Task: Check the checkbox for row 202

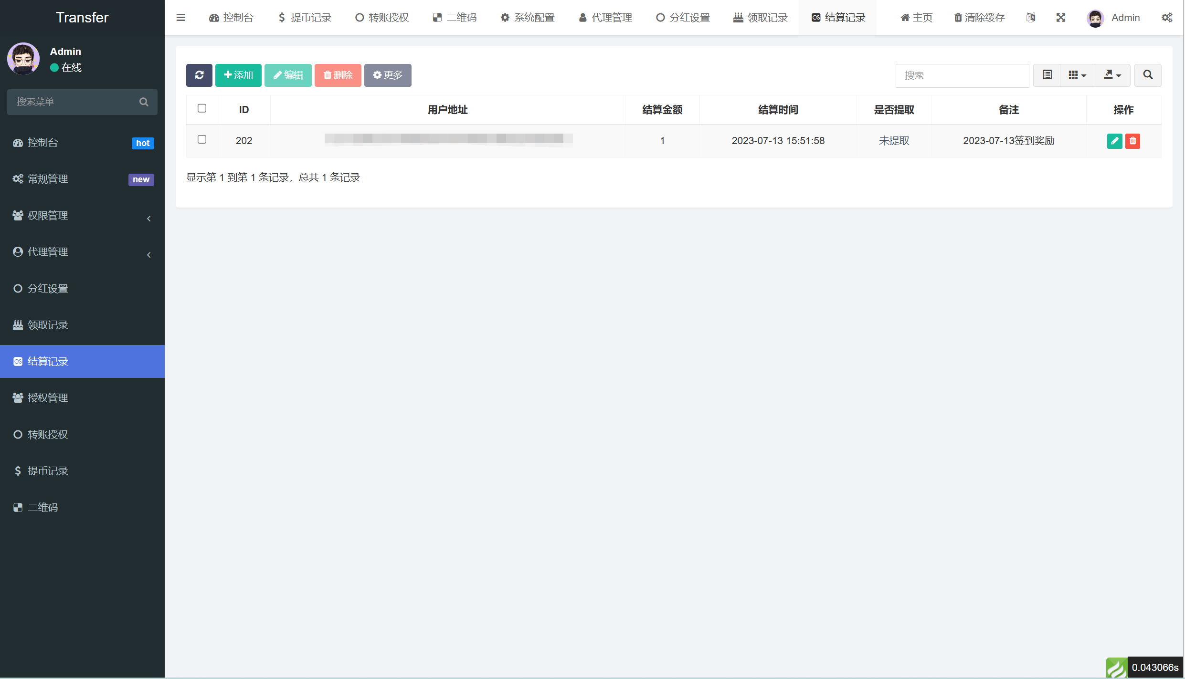Action: 202,139
